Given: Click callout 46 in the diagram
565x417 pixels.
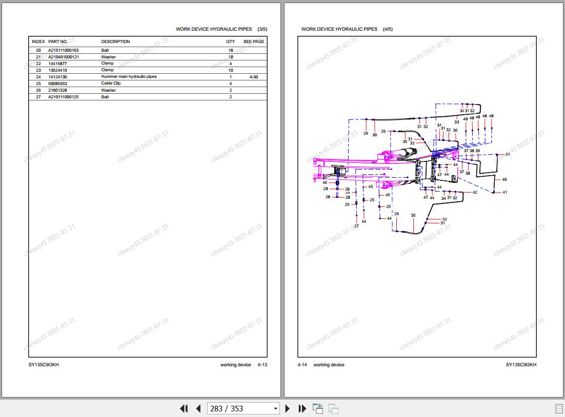Looking at the screenshot, I should pyautogui.click(x=325, y=182).
